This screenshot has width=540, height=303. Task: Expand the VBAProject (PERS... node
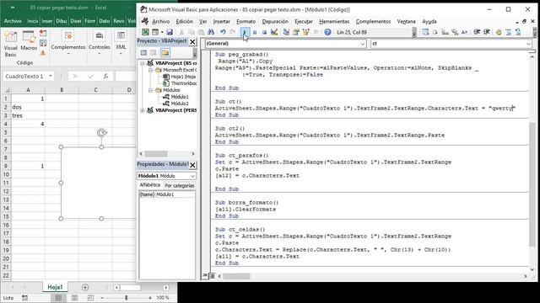(x=143, y=110)
